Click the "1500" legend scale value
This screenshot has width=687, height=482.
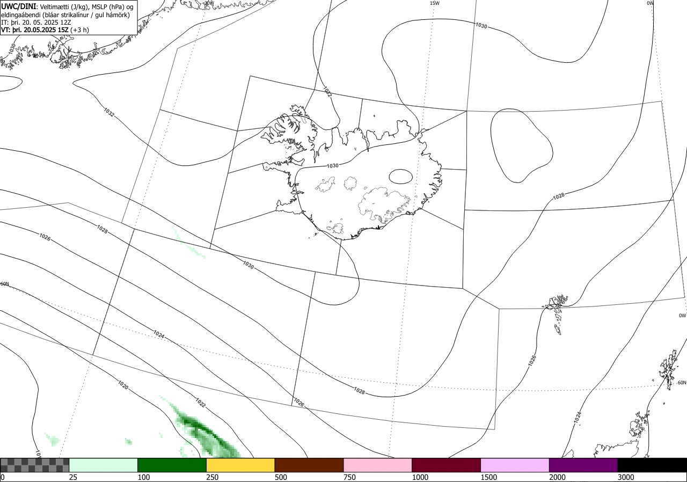tap(489, 477)
